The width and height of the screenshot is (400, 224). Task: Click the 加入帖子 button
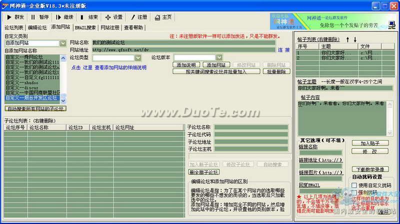(370, 143)
